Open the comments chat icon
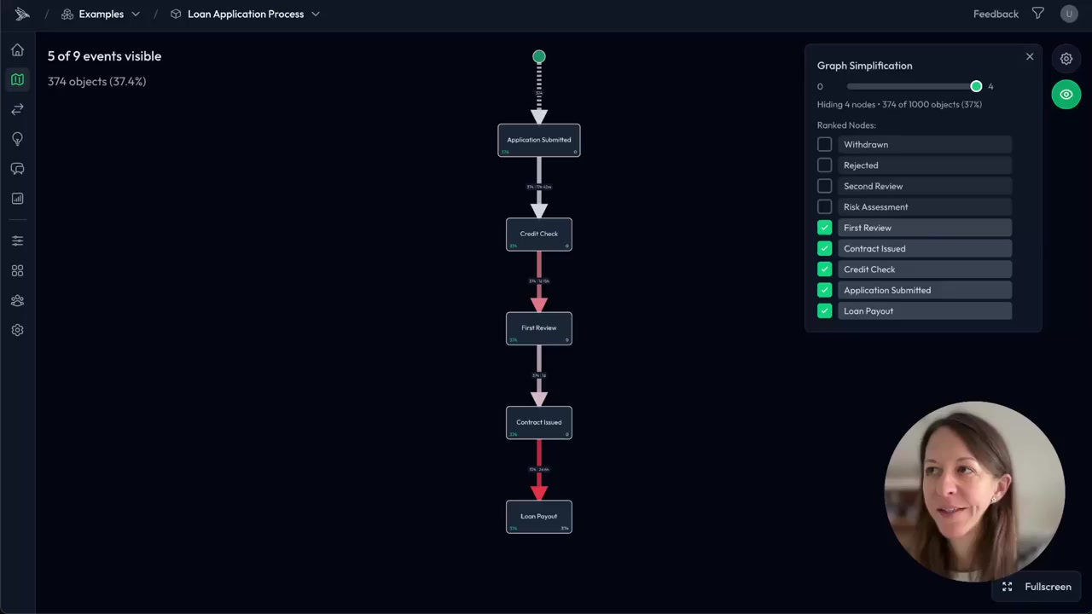Screen dimensions: 1092x614 pos(17,168)
